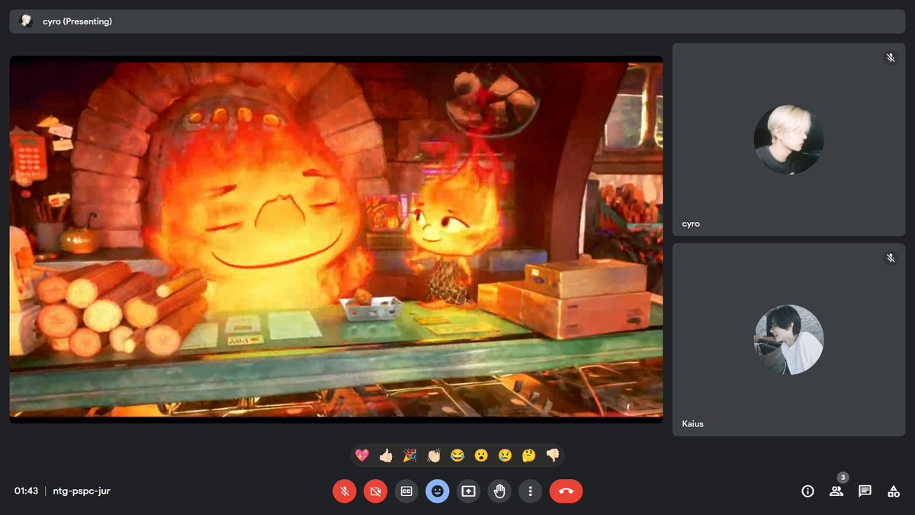Click meeting code ntg-pspc-jur
Screen dimensions: 915x515
(82, 491)
